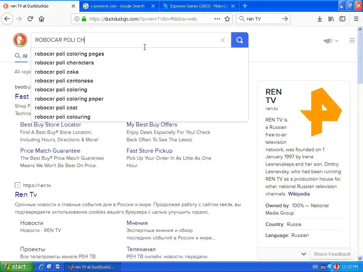Open the 'Новости' sitelink
Screen dimensions: 363x272
point(32,223)
